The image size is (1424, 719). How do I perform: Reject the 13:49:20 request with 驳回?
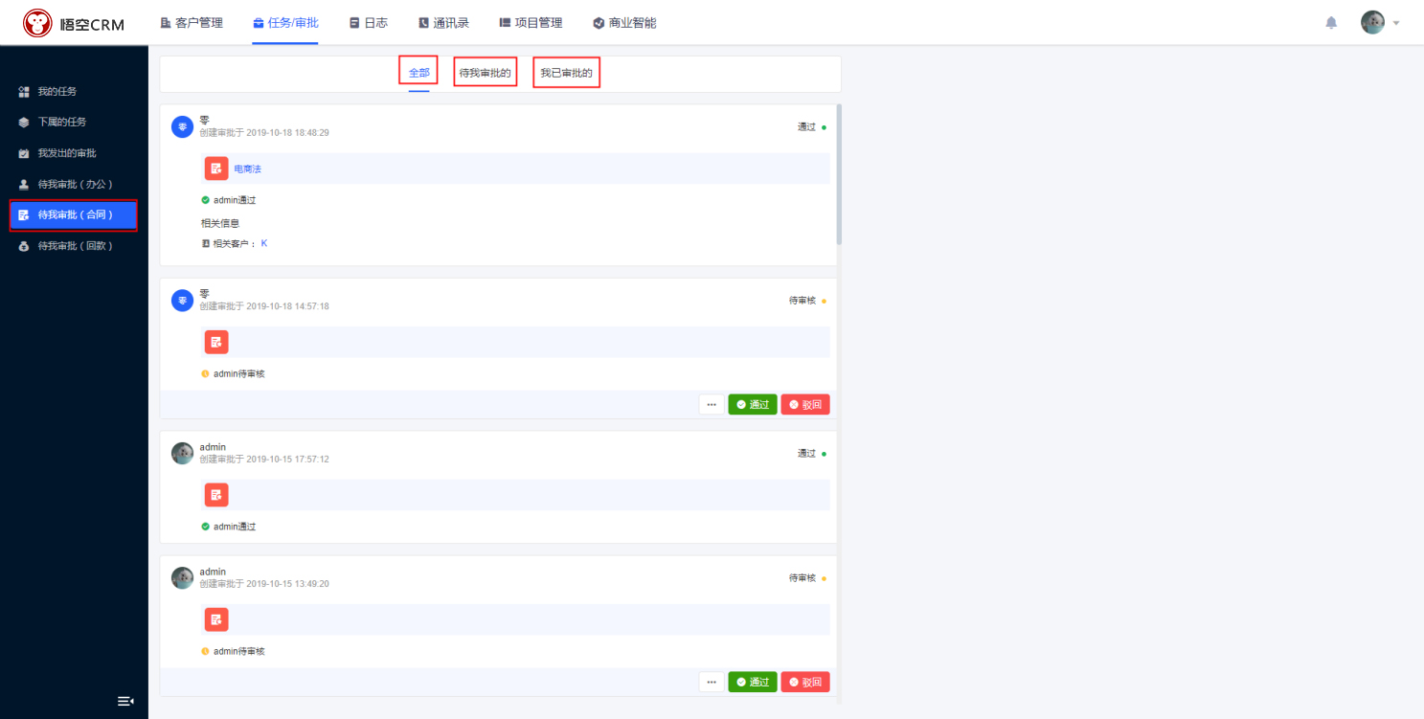pyautogui.click(x=804, y=683)
